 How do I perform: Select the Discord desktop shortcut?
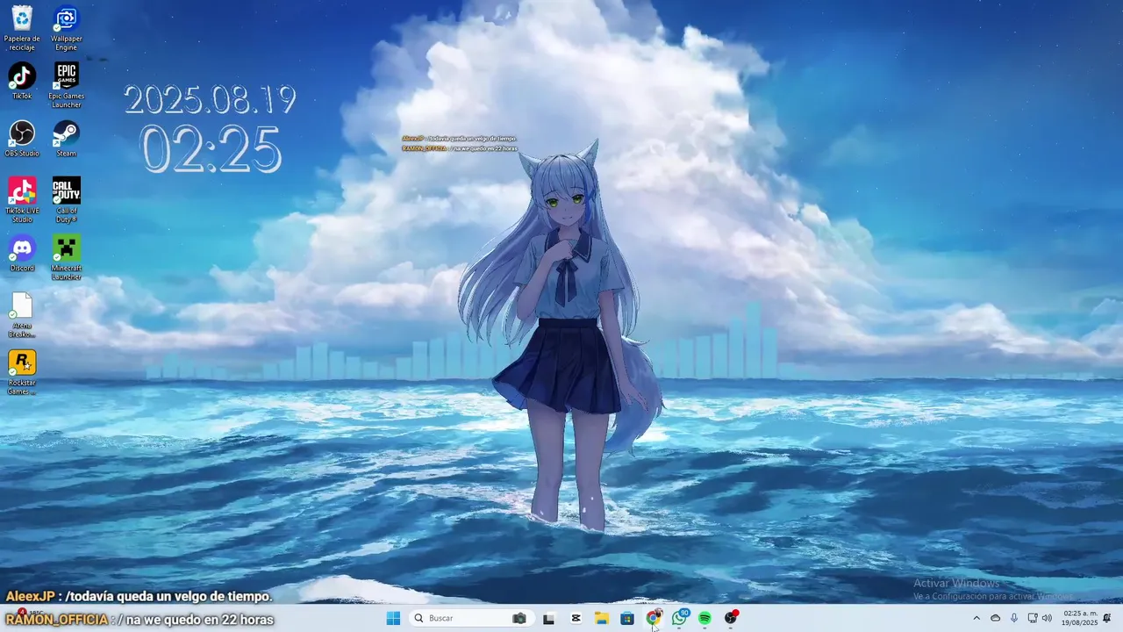tap(22, 253)
